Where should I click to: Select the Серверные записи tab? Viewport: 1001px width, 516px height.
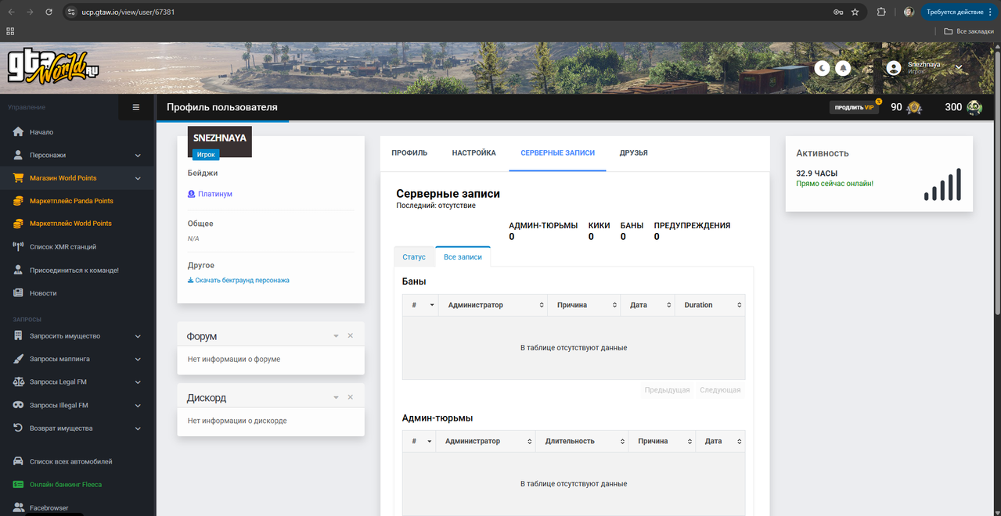click(x=557, y=153)
